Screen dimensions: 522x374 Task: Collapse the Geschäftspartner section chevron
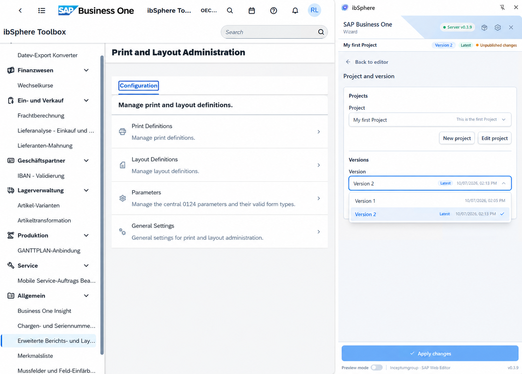[86, 161]
